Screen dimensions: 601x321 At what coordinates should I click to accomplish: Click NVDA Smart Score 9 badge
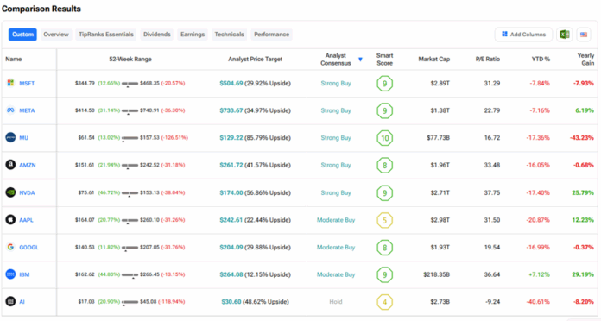pyautogui.click(x=384, y=192)
